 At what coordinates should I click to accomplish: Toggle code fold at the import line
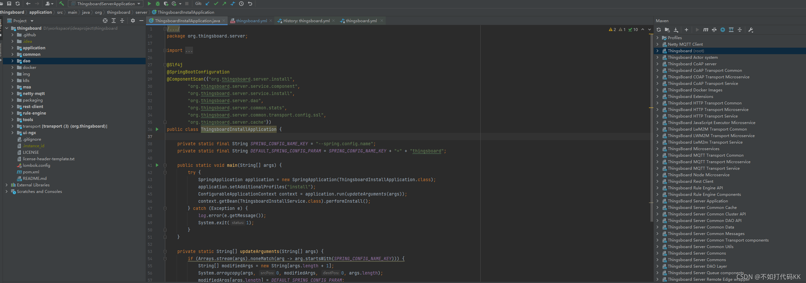(165, 50)
